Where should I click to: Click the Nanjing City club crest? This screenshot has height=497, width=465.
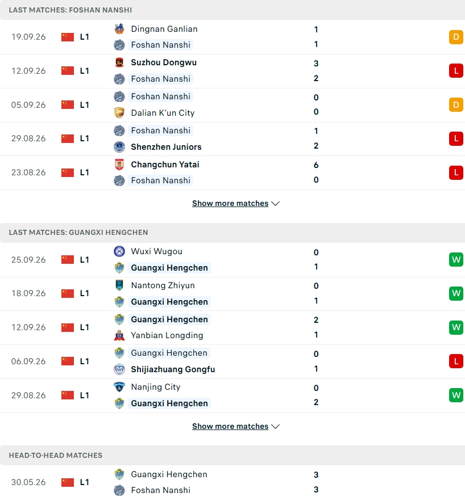(119, 387)
